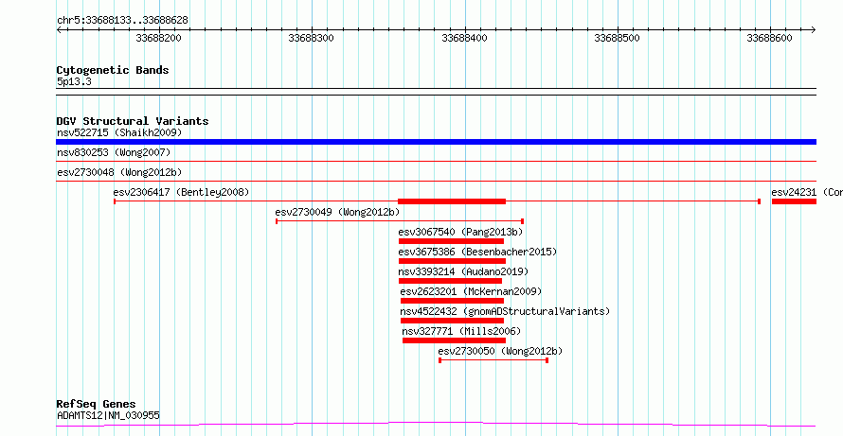Select the RefSeq Genes track title
The height and width of the screenshot is (436, 843).
pyautogui.click(x=97, y=404)
